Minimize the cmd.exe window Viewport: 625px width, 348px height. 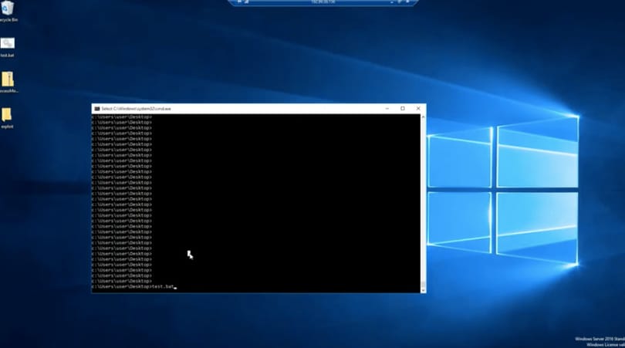pos(387,109)
